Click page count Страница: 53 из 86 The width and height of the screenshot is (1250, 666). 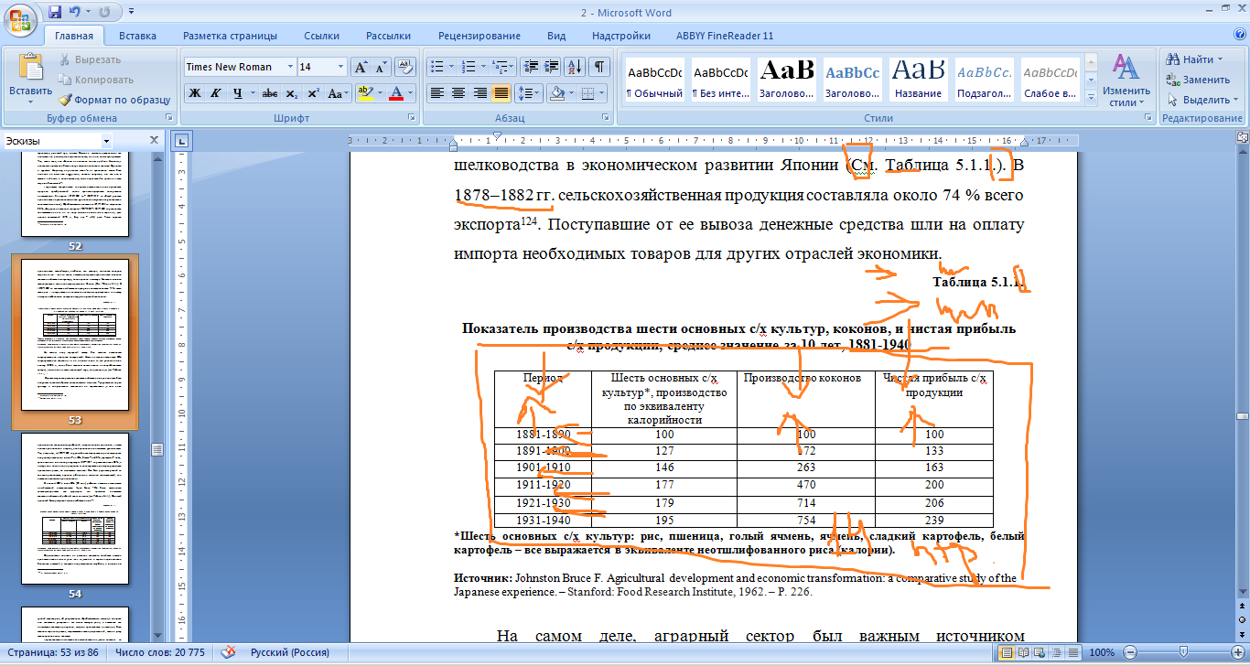point(52,652)
